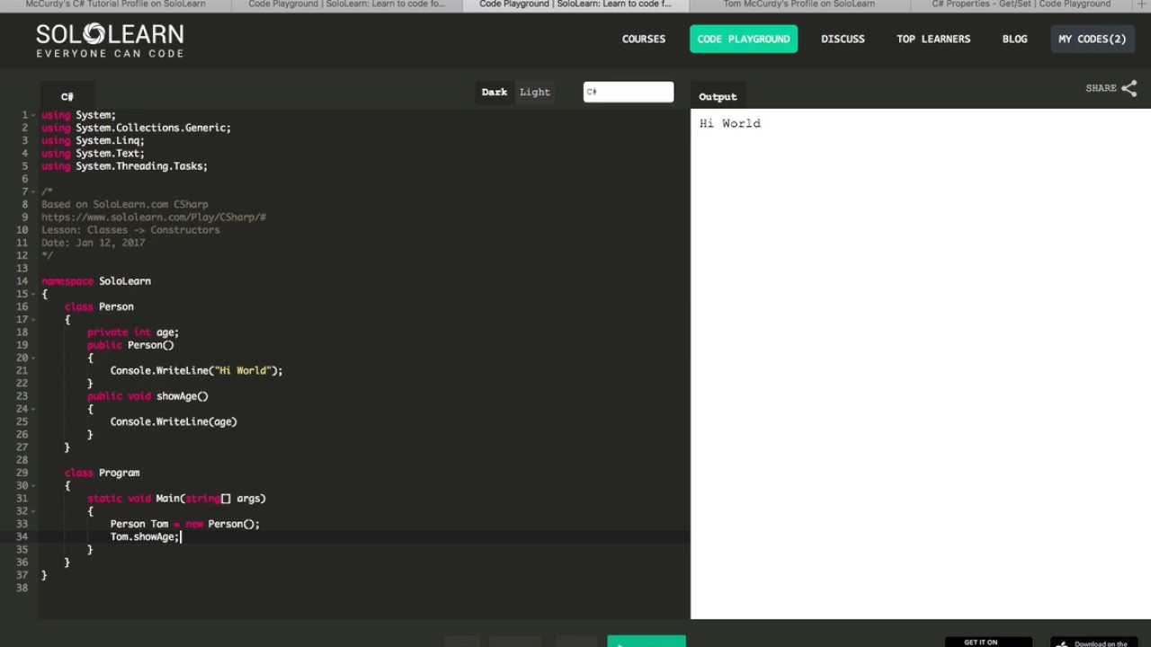Click the line 'Console.WriteLine(age)'
Image resolution: width=1151 pixels, height=647 pixels.
point(174,421)
